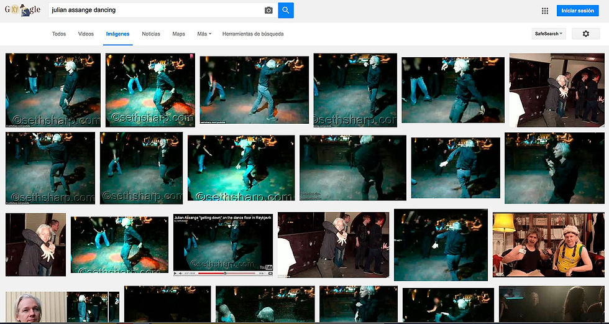Open the first thumbnail in the second row
Viewport: 609px width, 324px height.
pos(50,168)
